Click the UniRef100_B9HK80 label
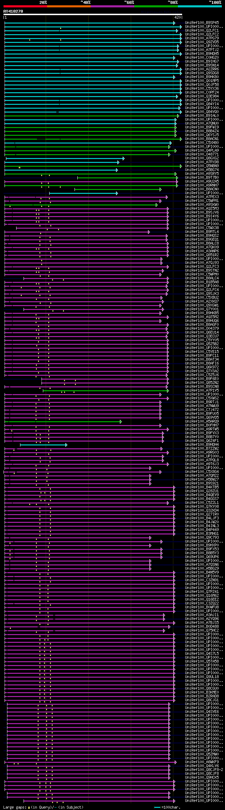The height and width of the screenshot is (810, 225). 202,77
